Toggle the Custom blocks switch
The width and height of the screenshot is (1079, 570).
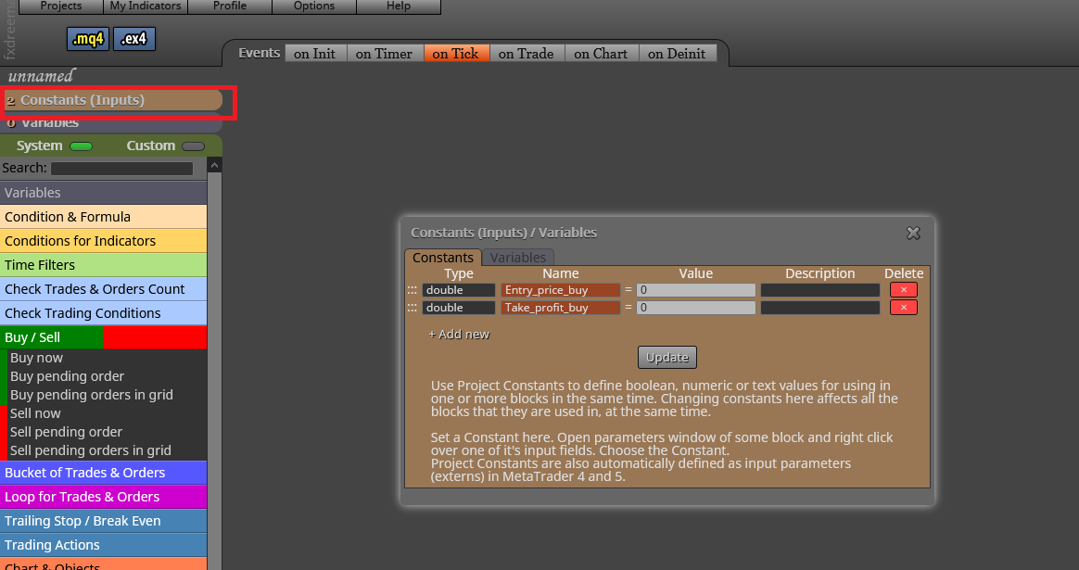click(x=194, y=146)
